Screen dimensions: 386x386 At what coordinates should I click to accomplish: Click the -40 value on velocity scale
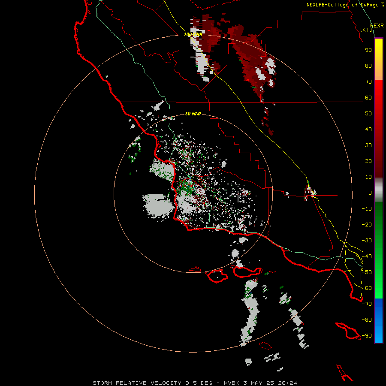367,256
